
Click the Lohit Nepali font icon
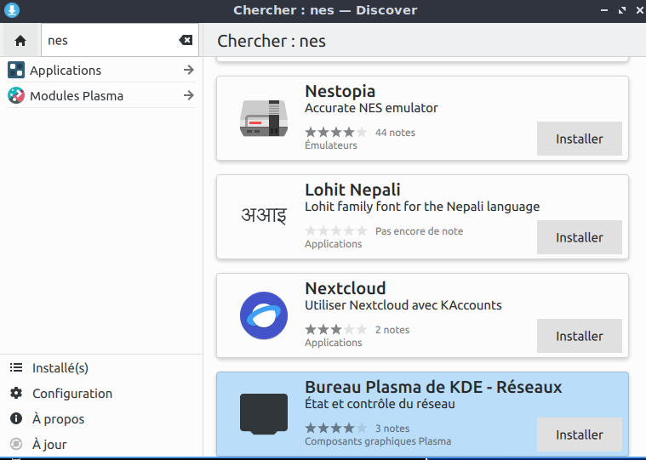click(x=263, y=216)
